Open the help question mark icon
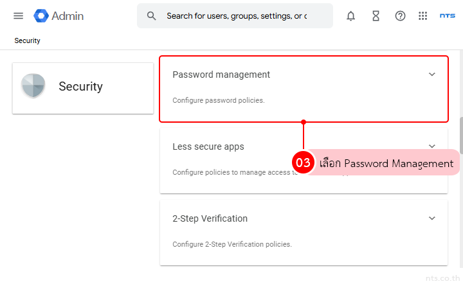This screenshot has width=463, height=284. pyautogui.click(x=400, y=16)
